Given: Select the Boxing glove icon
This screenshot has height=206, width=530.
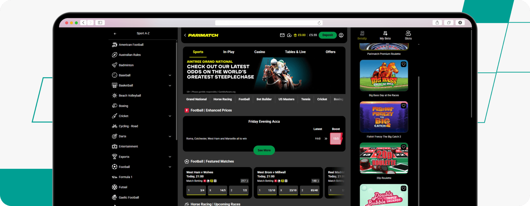Looking at the screenshot, I should tap(115, 106).
